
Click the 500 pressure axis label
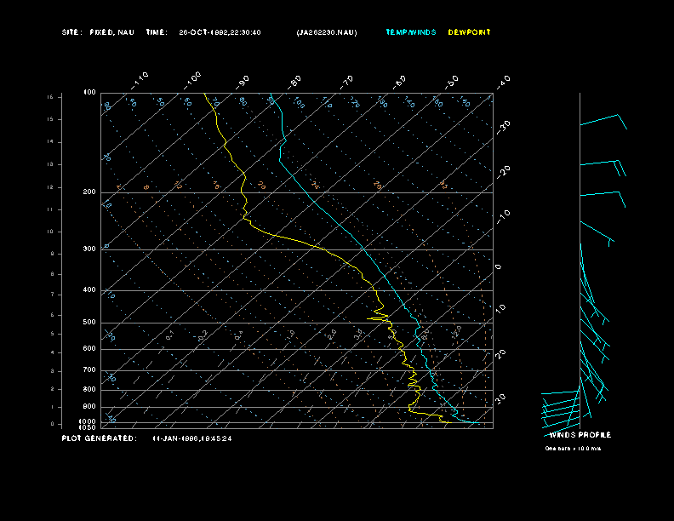(89, 323)
